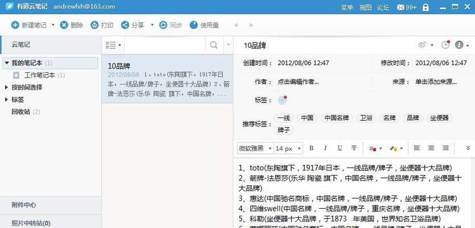Open the mail inbox 99+ icon

pos(407,7)
